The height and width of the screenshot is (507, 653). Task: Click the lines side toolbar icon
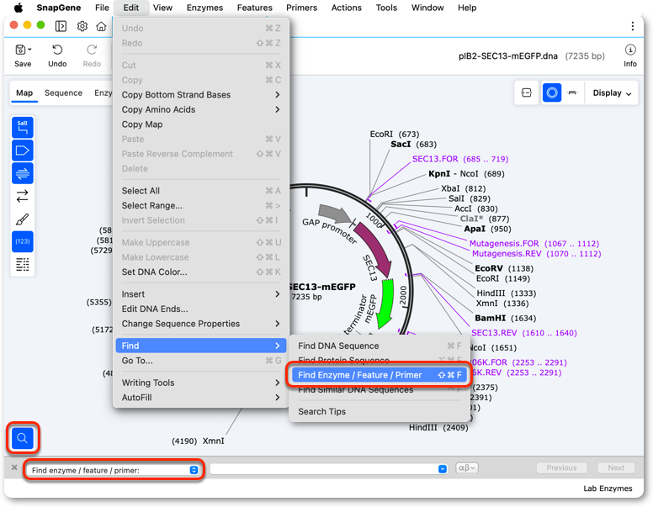[23, 264]
